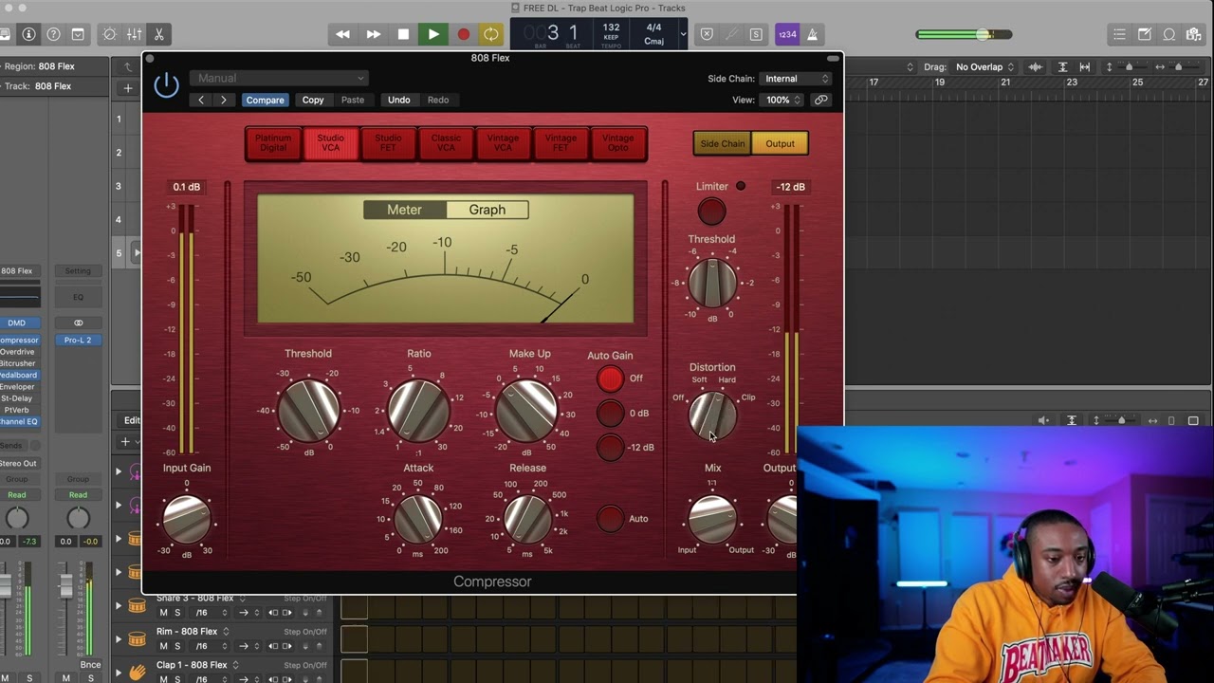Click the replace mode X shield icon
The height and width of the screenshot is (683, 1214).
(x=707, y=34)
